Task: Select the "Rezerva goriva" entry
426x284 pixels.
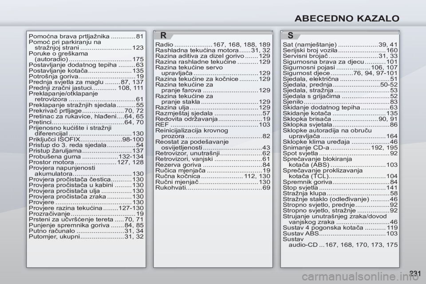Action: click(213, 165)
